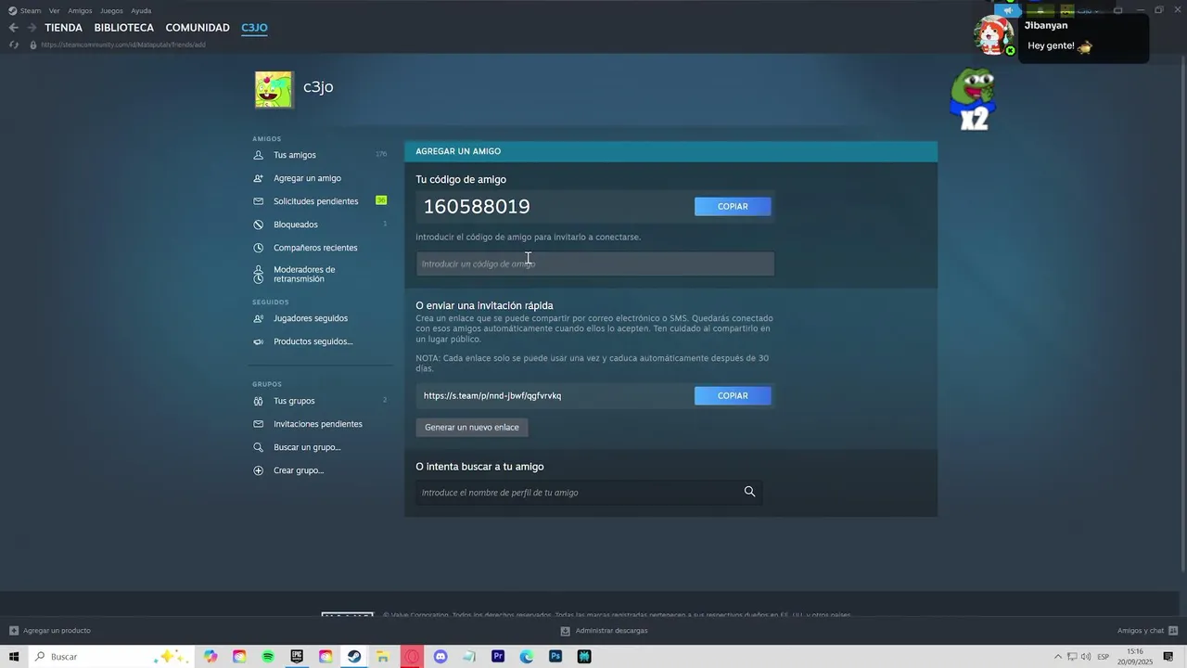Open Administrar descargas
This screenshot has height=668, width=1187.
click(605, 631)
